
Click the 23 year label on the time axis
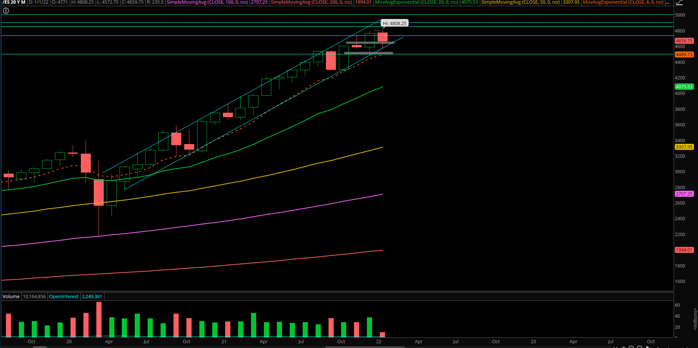533,342
